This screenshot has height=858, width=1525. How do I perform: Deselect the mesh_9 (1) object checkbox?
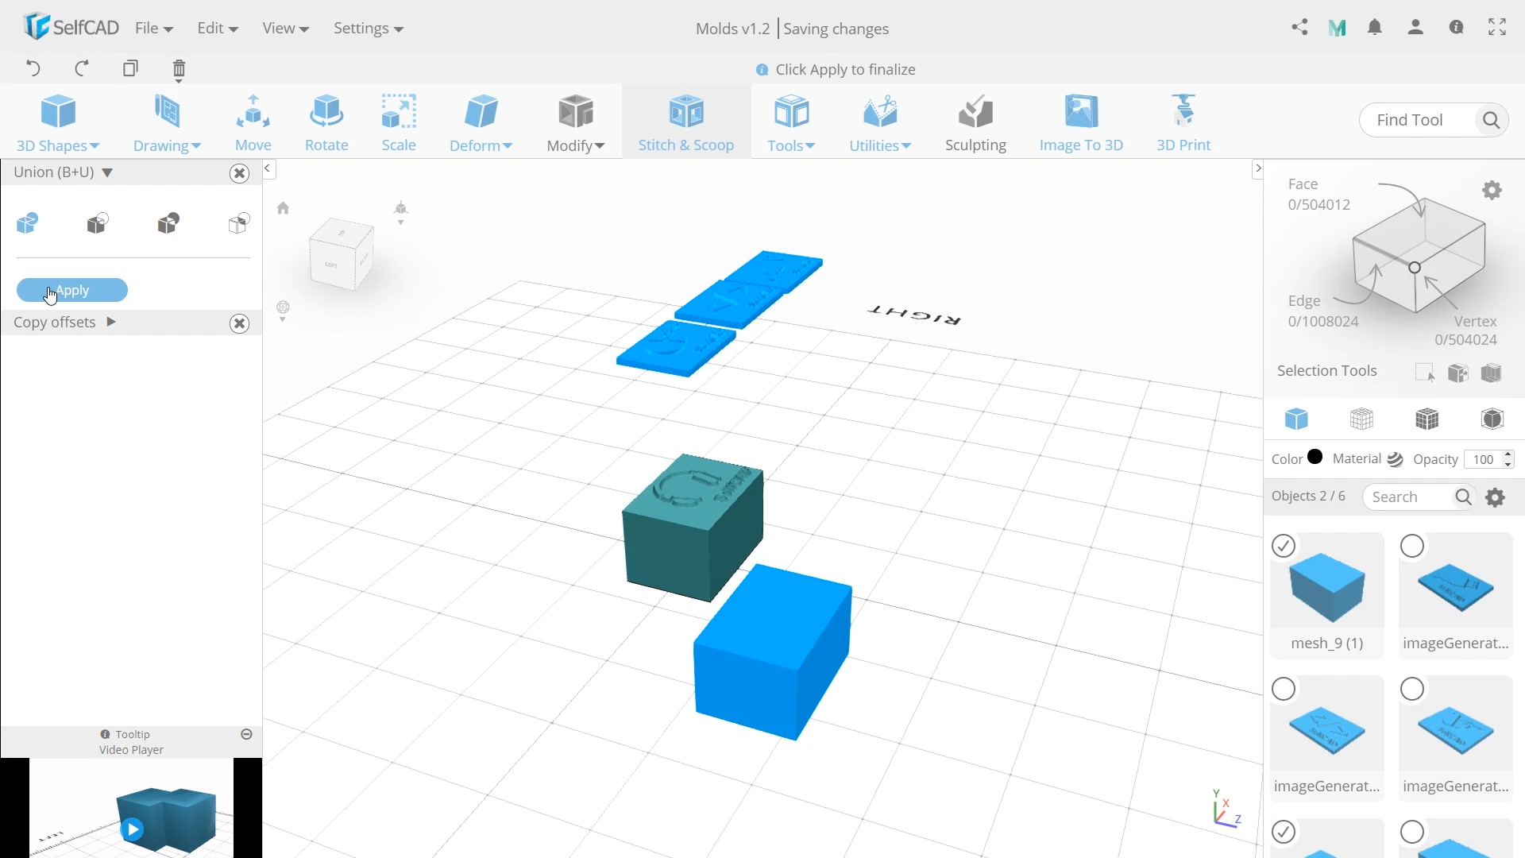click(x=1284, y=546)
